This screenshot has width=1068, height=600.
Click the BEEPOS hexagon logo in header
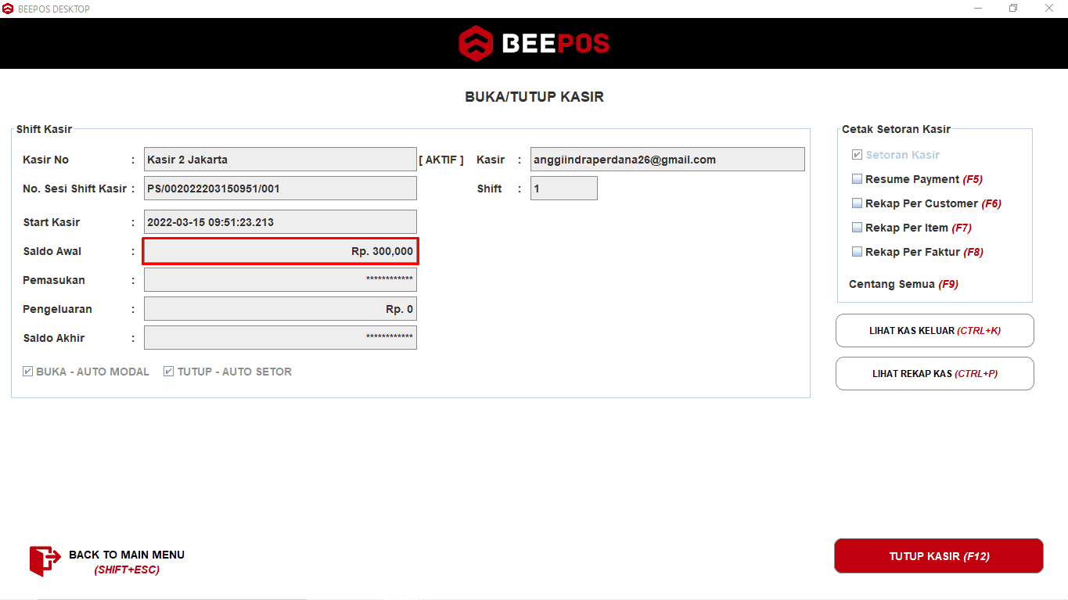pyautogui.click(x=475, y=43)
